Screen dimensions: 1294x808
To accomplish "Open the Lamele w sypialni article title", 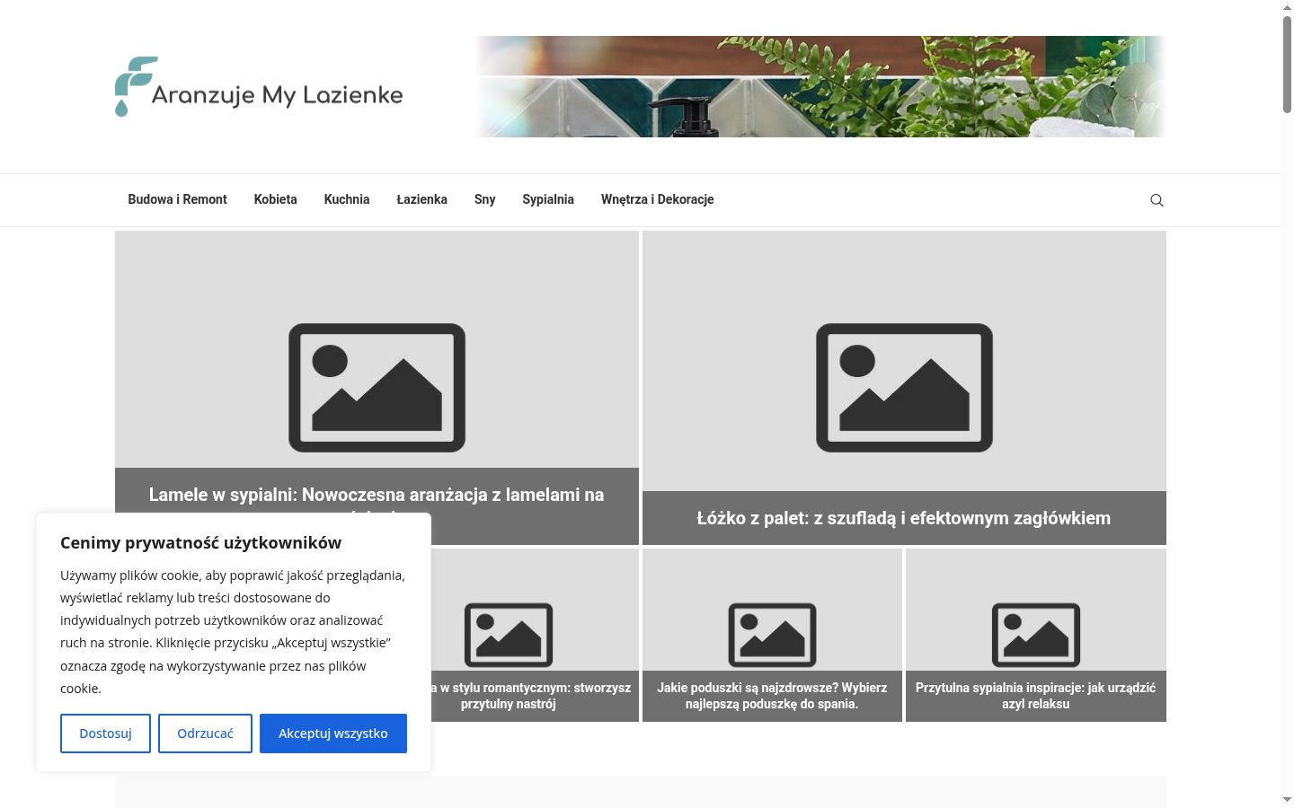I will click(377, 496).
